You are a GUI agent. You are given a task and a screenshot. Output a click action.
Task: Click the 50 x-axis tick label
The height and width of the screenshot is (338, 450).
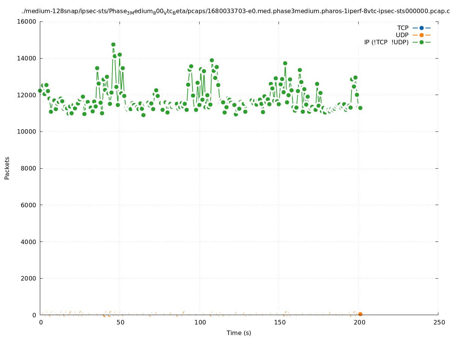(x=120, y=322)
